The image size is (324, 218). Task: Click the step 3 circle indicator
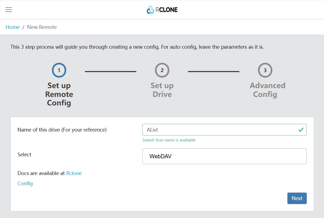pyautogui.click(x=265, y=70)
